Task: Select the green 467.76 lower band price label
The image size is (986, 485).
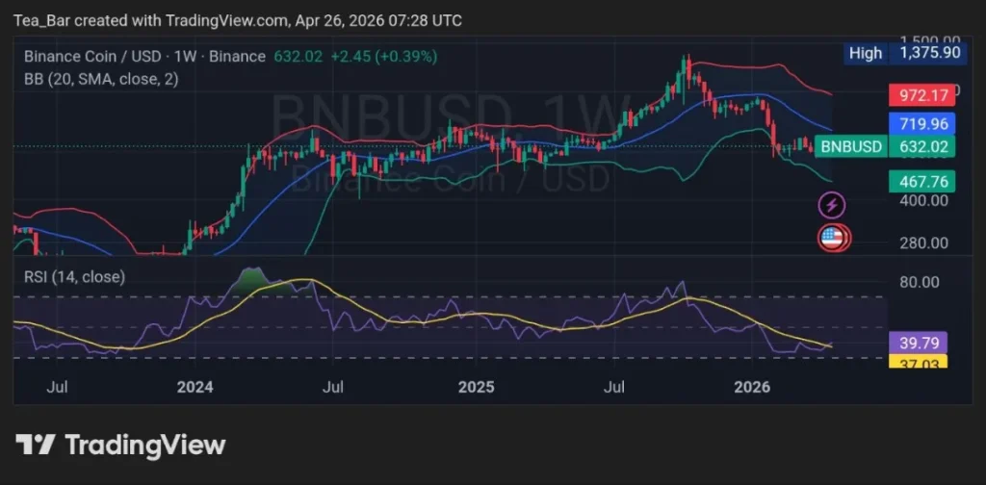Action: 921,182
